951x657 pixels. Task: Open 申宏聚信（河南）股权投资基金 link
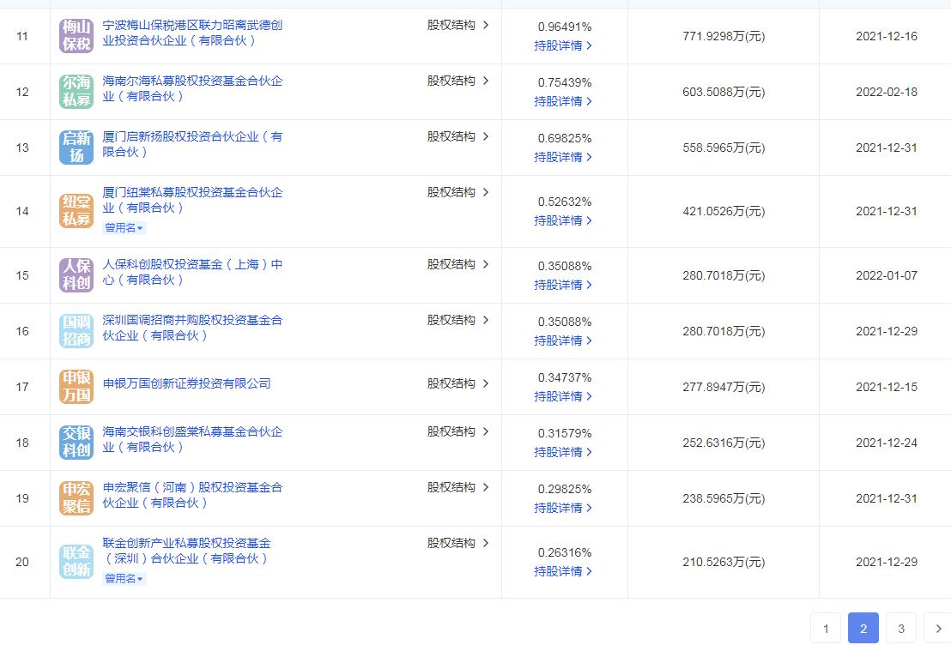tap(192, 495)
